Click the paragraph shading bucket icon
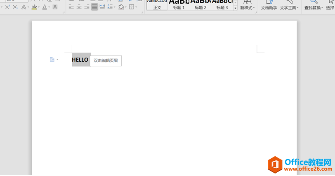The height and width of the screenshot is (176, 335). 121,7
